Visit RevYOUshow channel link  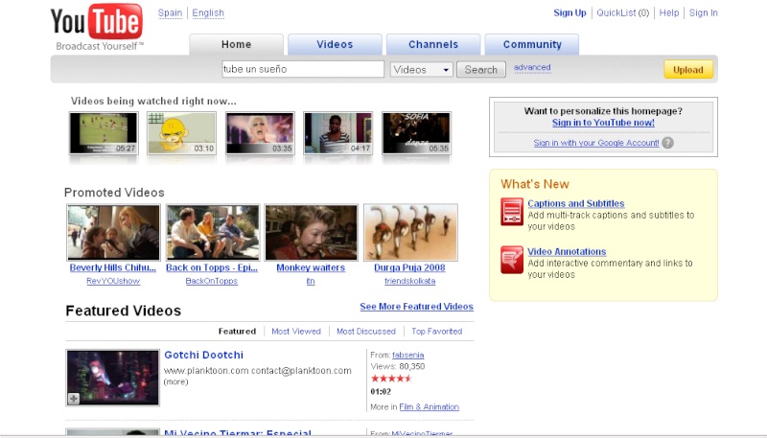pos(113,281)
